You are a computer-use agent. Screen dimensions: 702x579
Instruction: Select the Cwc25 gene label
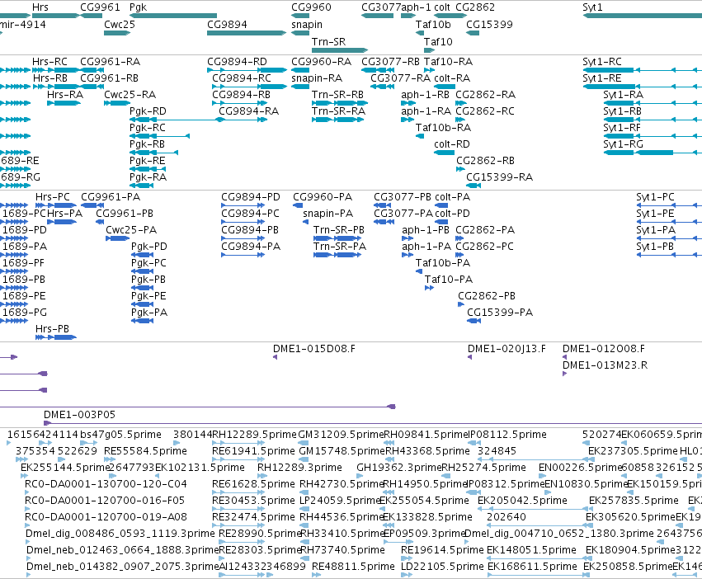120,24
